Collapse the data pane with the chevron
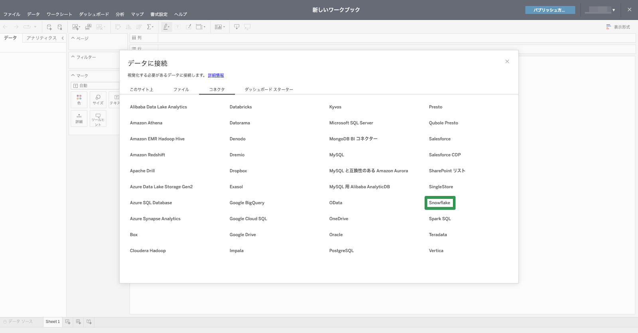The height and width of the screenshot is (333, 638). tap(63, 38)
